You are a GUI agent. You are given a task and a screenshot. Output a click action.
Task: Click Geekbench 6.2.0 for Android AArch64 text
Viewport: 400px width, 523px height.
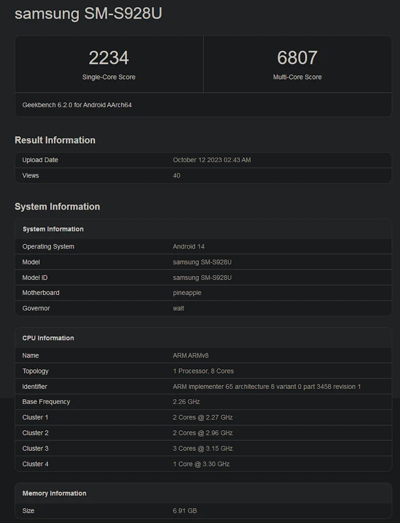pyautogui.click(x=77, y=105)
